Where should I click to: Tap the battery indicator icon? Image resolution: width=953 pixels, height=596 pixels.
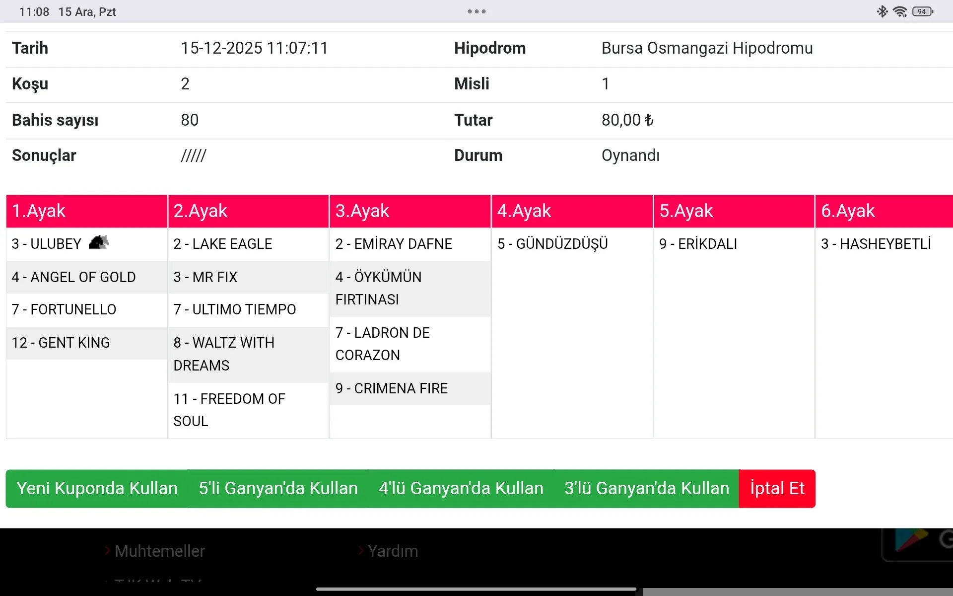point(922,11)
